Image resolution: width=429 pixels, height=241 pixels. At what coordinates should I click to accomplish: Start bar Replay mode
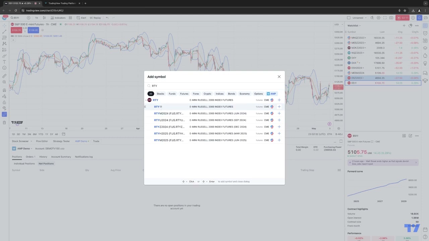[95, 18]
